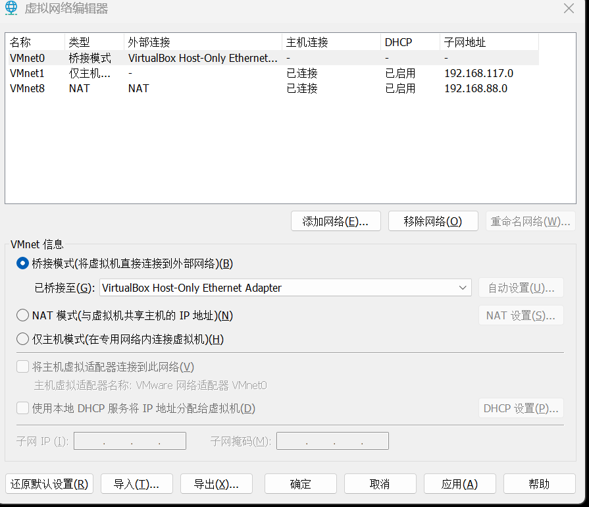Image resolution: width=589 pixels, height=507 pixels.
Task: Open DHCP 设置(P)... dialog
Action: (521, 408)
